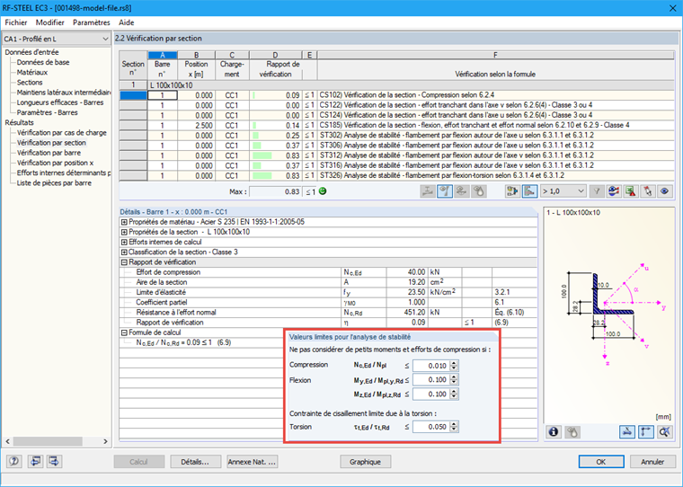Click the grayed I-beam section toolbar icon
This screenshot has width=683, height=487.
[x=428, y=191]
